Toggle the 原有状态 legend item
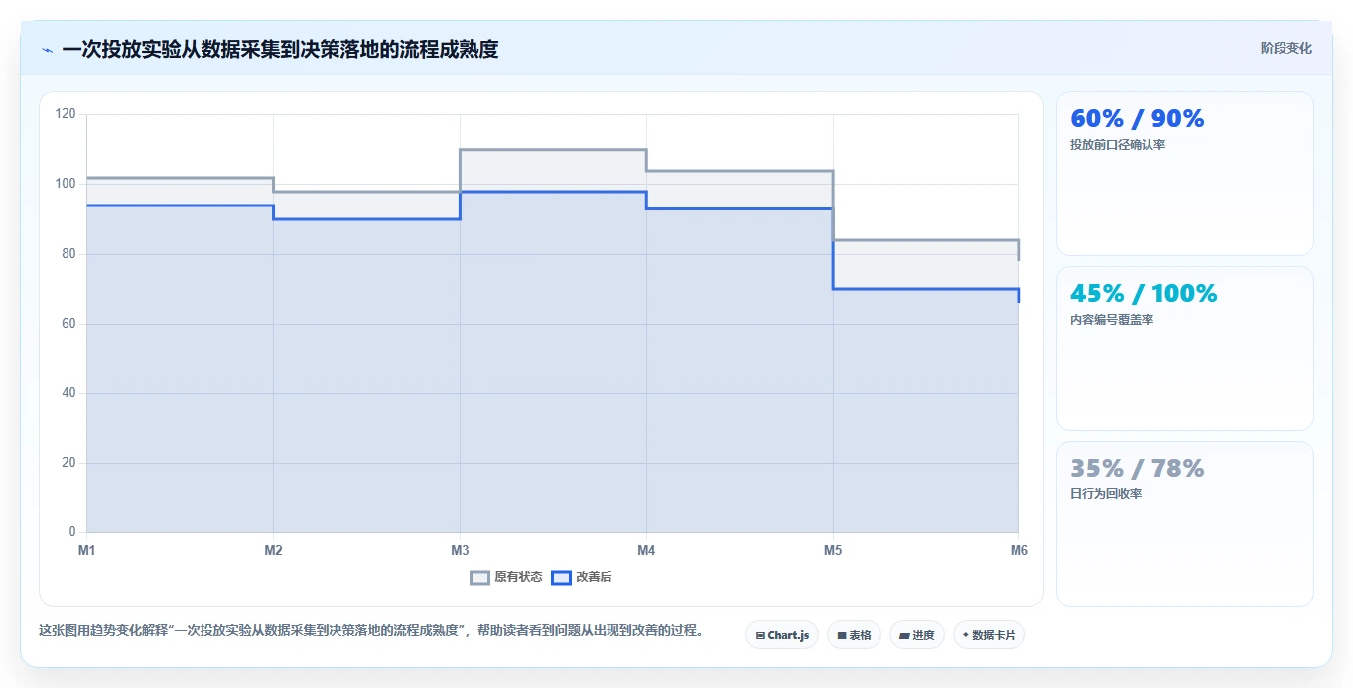 (x=506, y=577)
